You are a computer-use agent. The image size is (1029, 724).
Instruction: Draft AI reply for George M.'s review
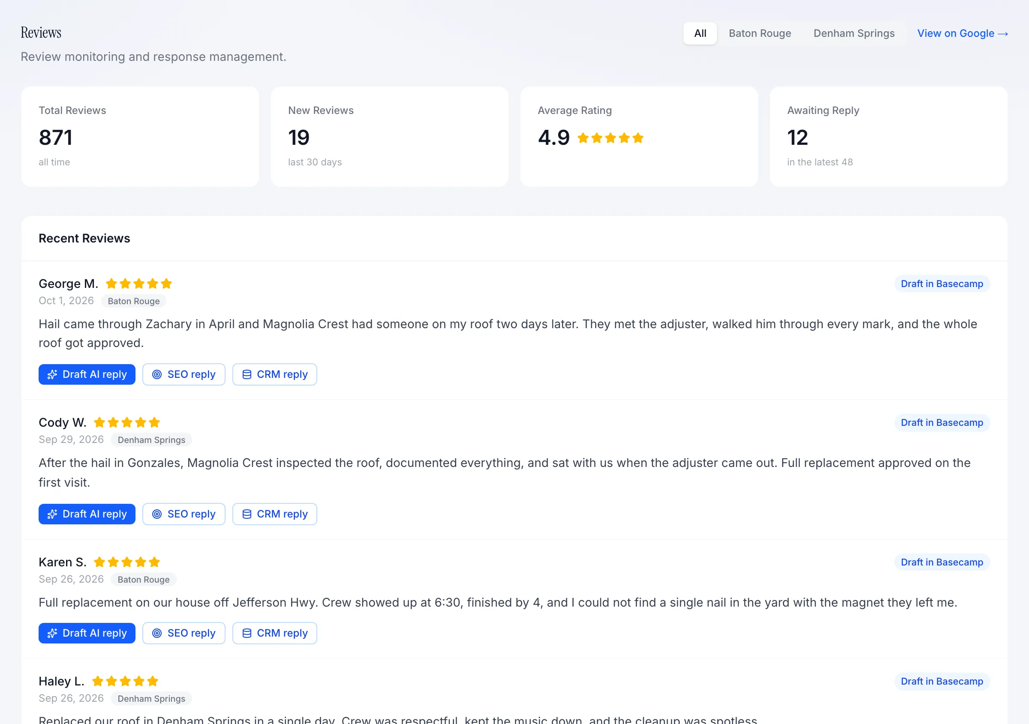coord(87,374)
